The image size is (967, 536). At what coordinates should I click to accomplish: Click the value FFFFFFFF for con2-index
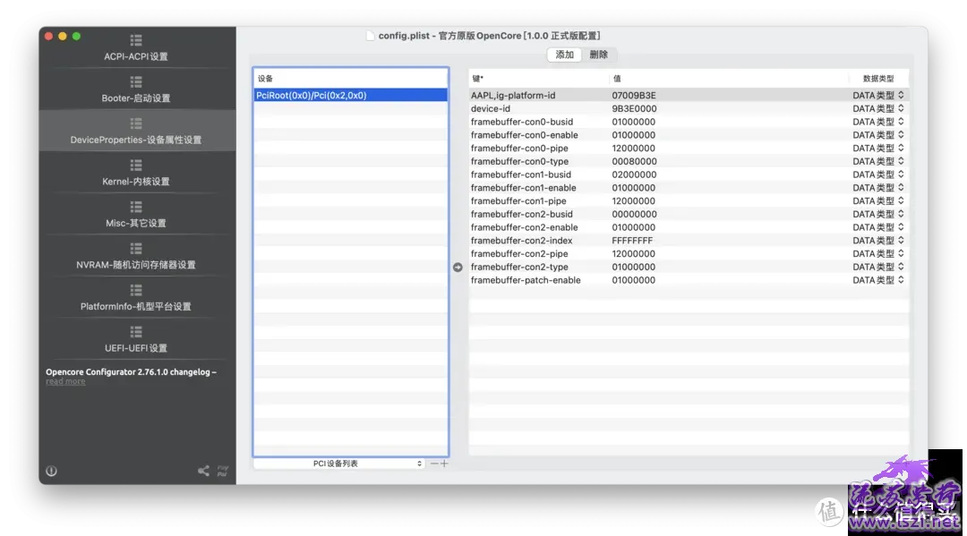(x=632, y=241)
